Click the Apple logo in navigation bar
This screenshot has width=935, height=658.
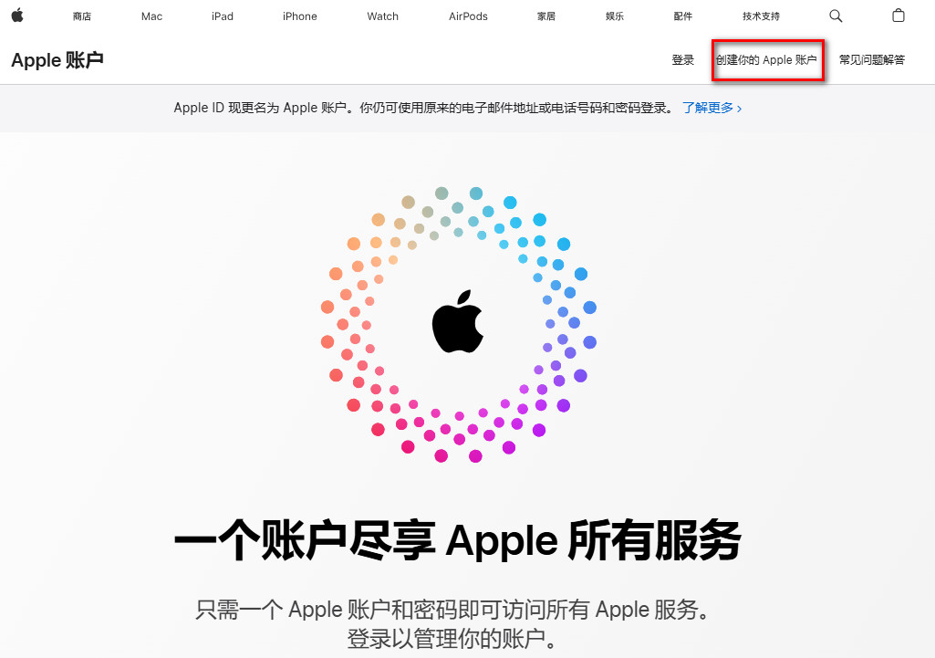(17, 16)
